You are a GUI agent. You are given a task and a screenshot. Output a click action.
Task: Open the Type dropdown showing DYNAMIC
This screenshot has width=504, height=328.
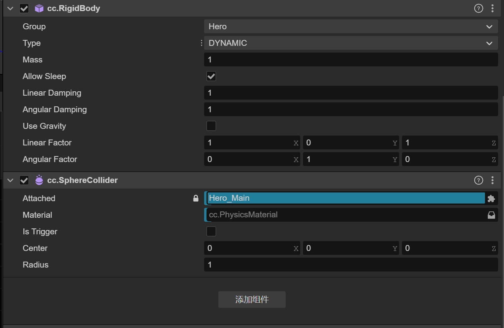click(351, 43)
